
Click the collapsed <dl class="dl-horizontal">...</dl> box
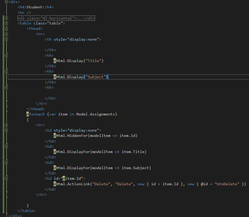tap(56, 18)
